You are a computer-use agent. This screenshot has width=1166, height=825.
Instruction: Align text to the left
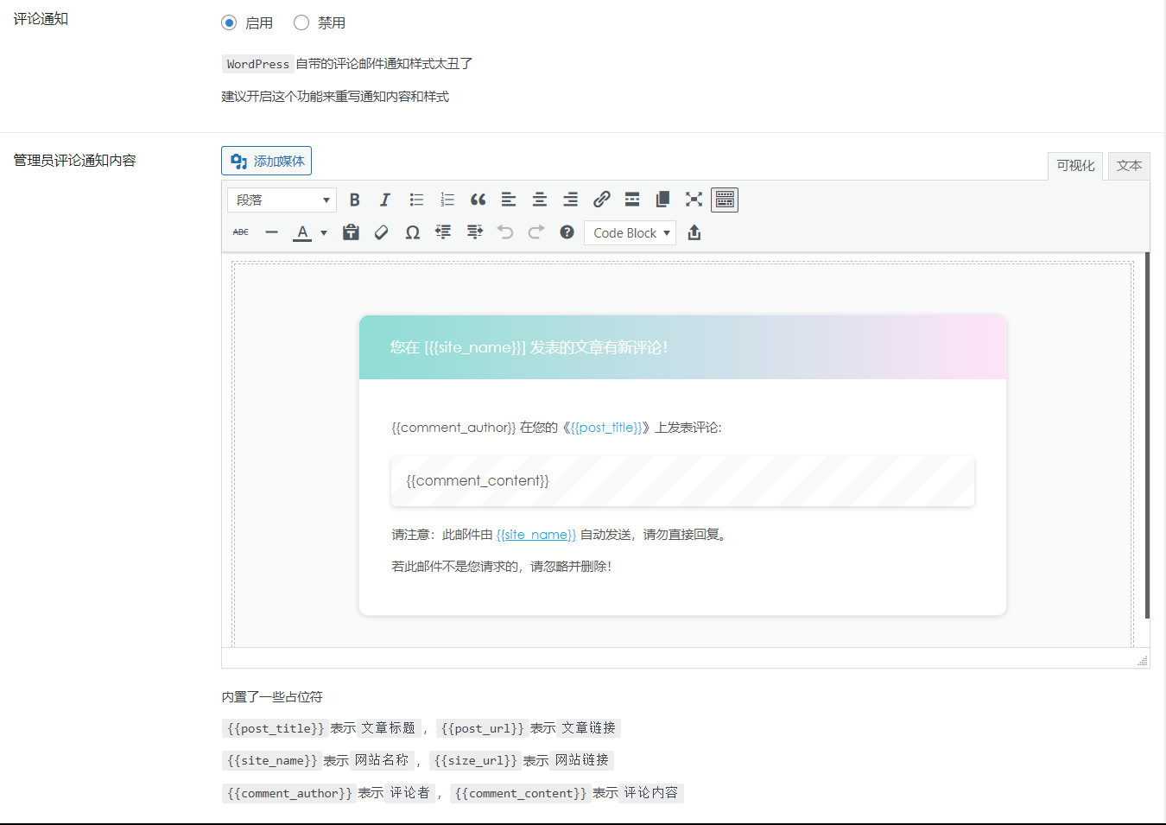[x=509, y=200]
